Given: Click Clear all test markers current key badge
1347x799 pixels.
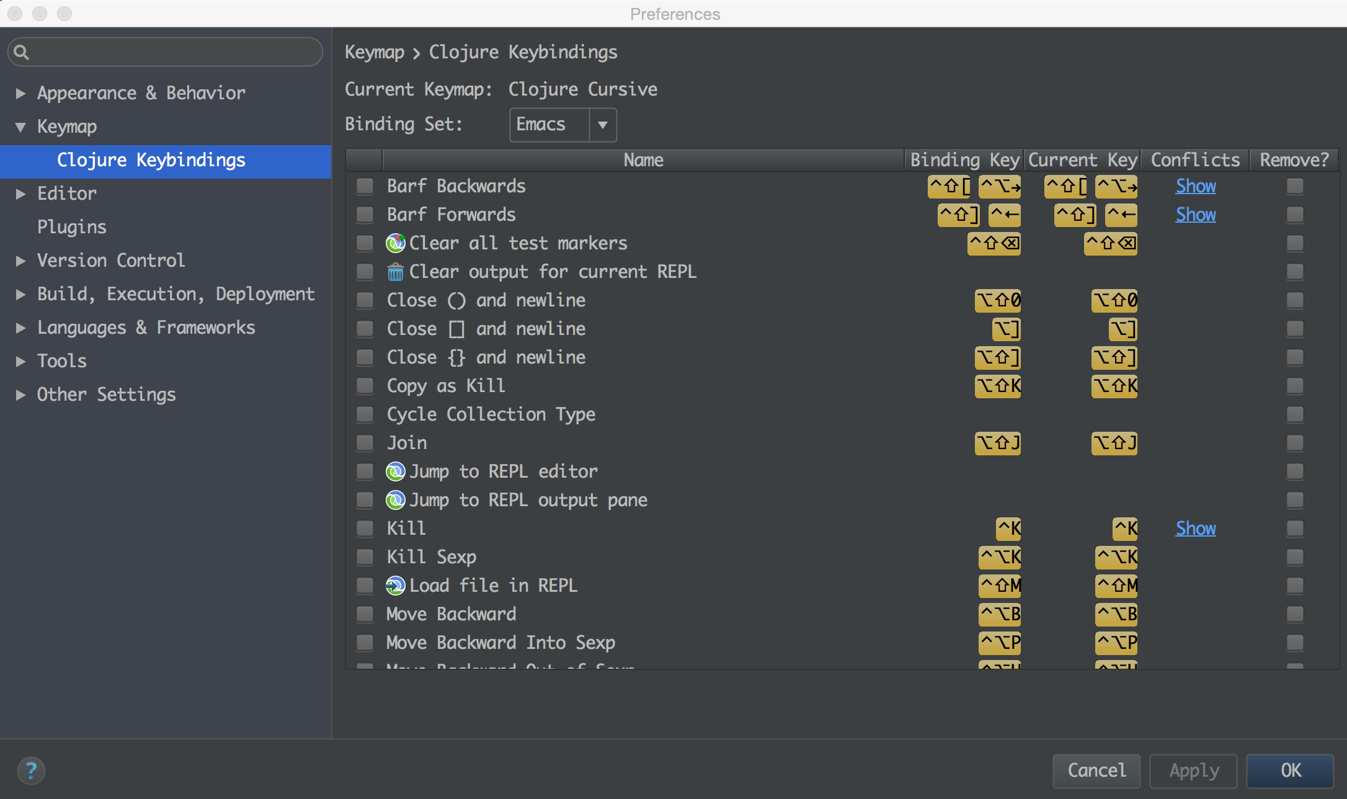Looking at the screenshot, I should tap(1111, 243).
